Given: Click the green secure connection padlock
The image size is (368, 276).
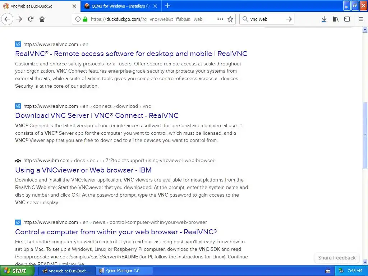Looking at the screenshot, I should pyautogui.click(x=85, y=19).
